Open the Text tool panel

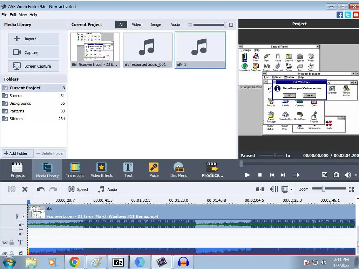(x=128, y=170)
